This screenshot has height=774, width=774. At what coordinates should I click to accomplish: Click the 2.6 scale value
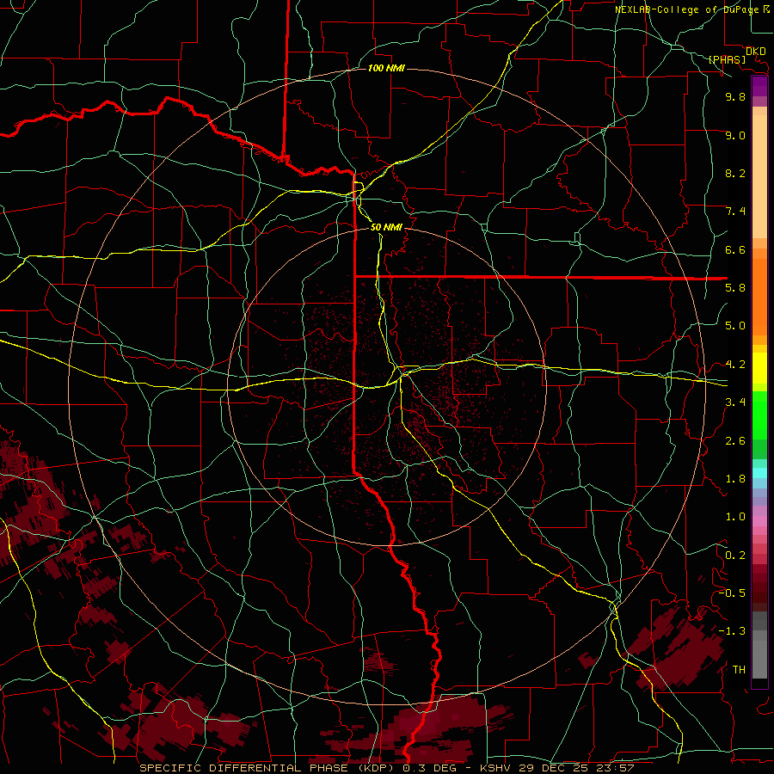pyautogui.click(x=735, y=441)
